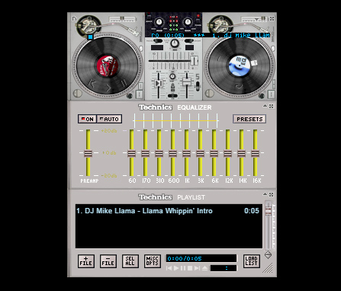Click the 600 Hz band slider handle
This screenshot has width=341, height=291.
(172, 153)
